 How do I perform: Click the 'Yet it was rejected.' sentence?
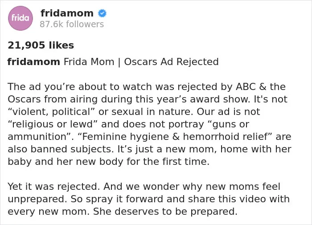click(x=53, y=187)
